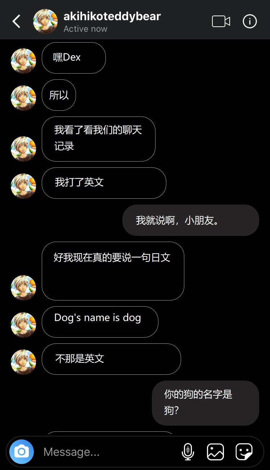The image size is (270, 470).
Task: Tap the microphone to record voice
Action: point(188,452)
